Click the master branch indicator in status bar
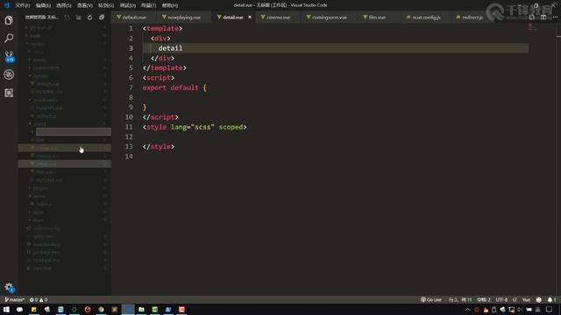Viewport: 561px width, 315px height. pos(14,299)
